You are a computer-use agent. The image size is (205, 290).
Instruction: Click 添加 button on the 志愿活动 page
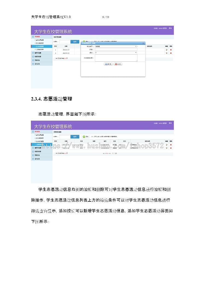coord(86,137)
